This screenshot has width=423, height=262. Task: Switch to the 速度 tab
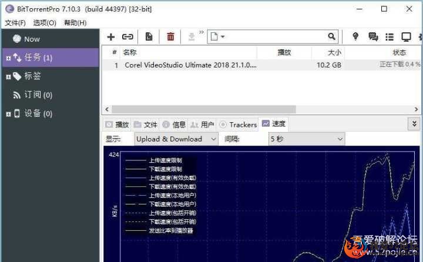[274, 124]
